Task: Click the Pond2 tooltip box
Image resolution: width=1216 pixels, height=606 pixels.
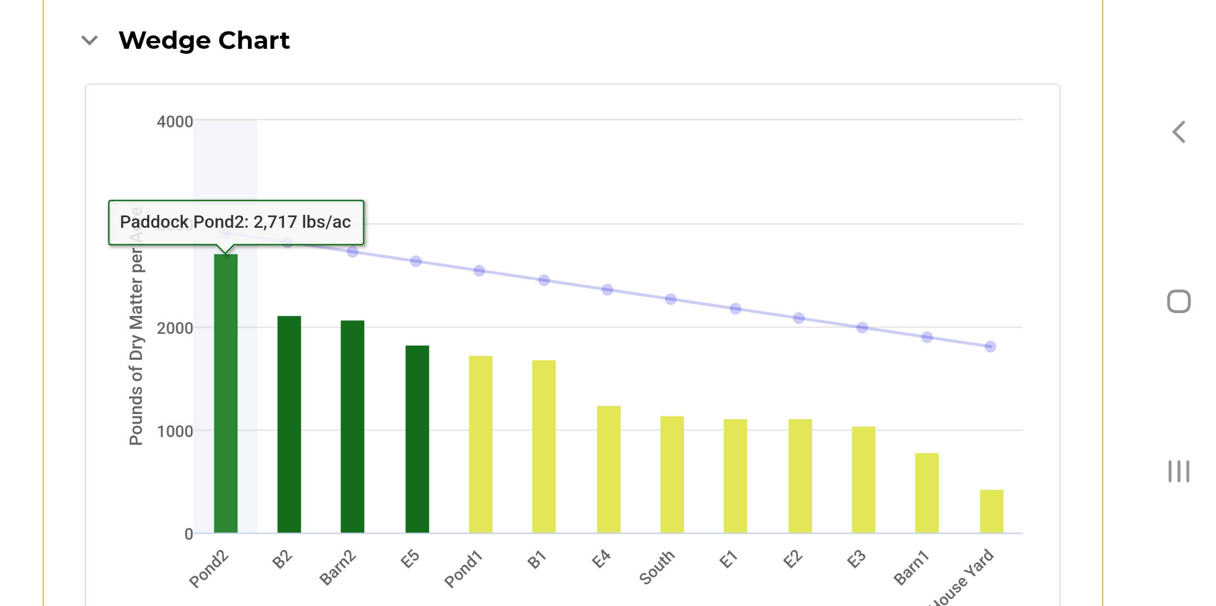Action: [x=236, y=222]
